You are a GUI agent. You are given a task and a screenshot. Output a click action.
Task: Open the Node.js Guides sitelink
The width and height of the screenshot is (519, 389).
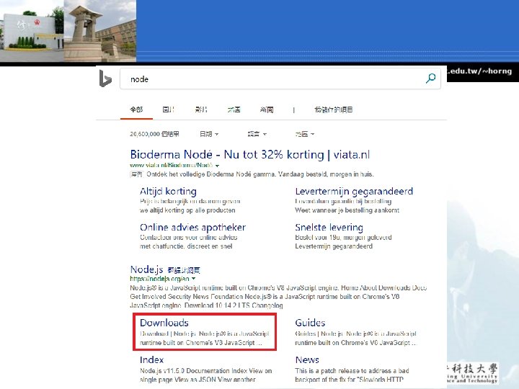[310, 323]
